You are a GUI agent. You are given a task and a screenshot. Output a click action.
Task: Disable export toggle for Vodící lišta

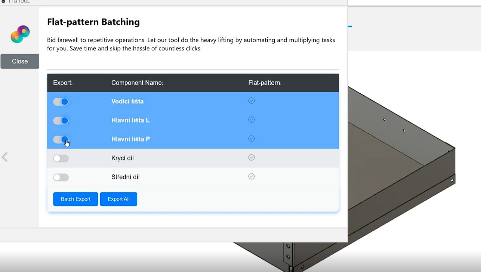click(61, 102)
